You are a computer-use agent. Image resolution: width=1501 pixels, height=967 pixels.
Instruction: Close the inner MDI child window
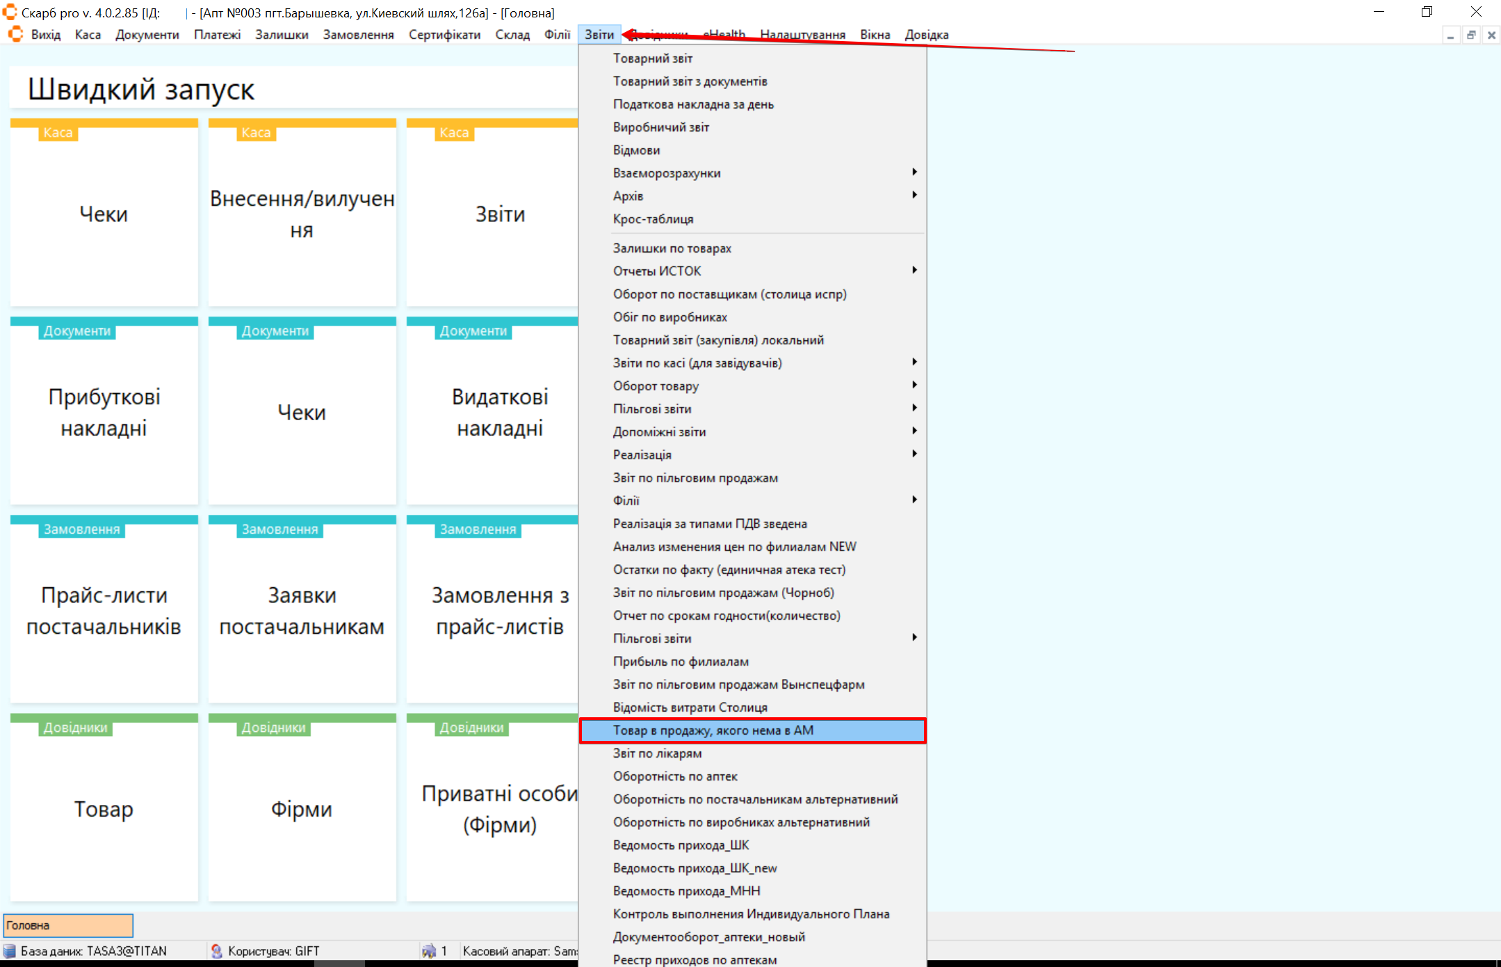[1491, 35]
